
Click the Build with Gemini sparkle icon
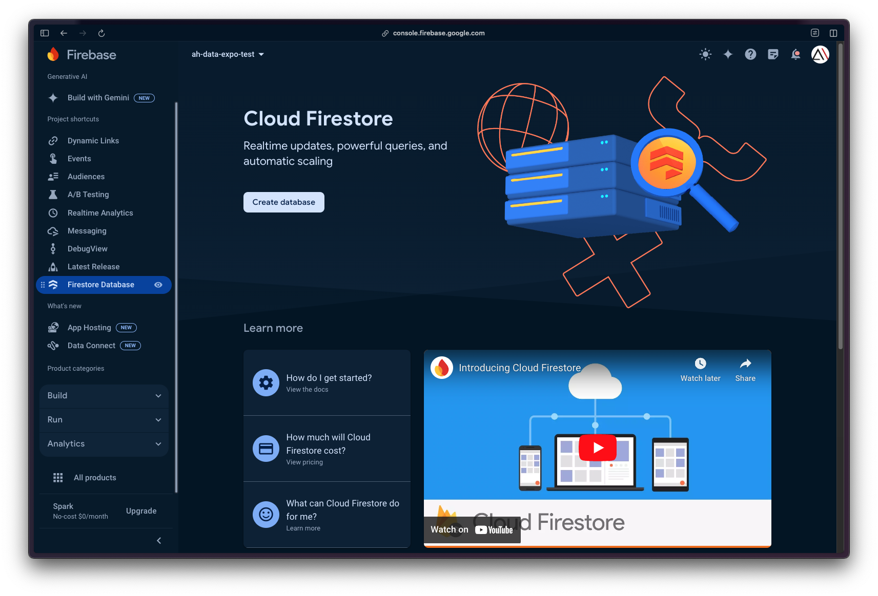[53, 98]
